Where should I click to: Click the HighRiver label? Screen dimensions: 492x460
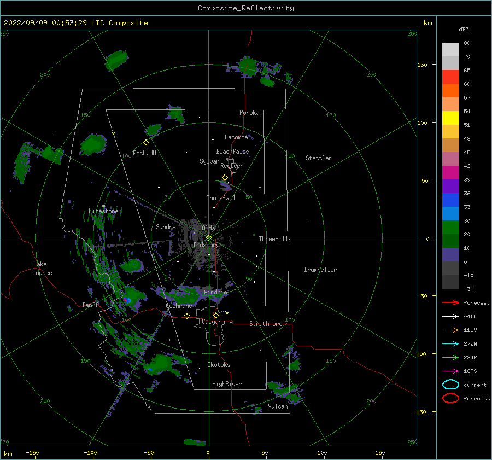click(x=227, y=384)
